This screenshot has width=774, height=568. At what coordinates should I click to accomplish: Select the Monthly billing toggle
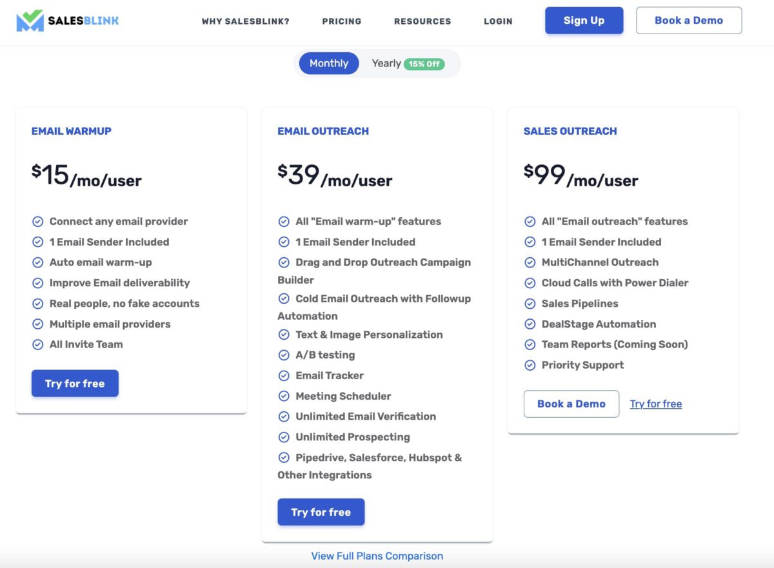coord(328,63)
